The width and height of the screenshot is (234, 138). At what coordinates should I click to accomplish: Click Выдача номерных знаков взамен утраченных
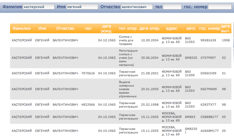pyautogui.click(x=128, y=89)
